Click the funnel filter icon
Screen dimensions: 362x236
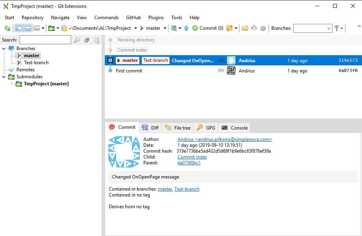(336, 28)
